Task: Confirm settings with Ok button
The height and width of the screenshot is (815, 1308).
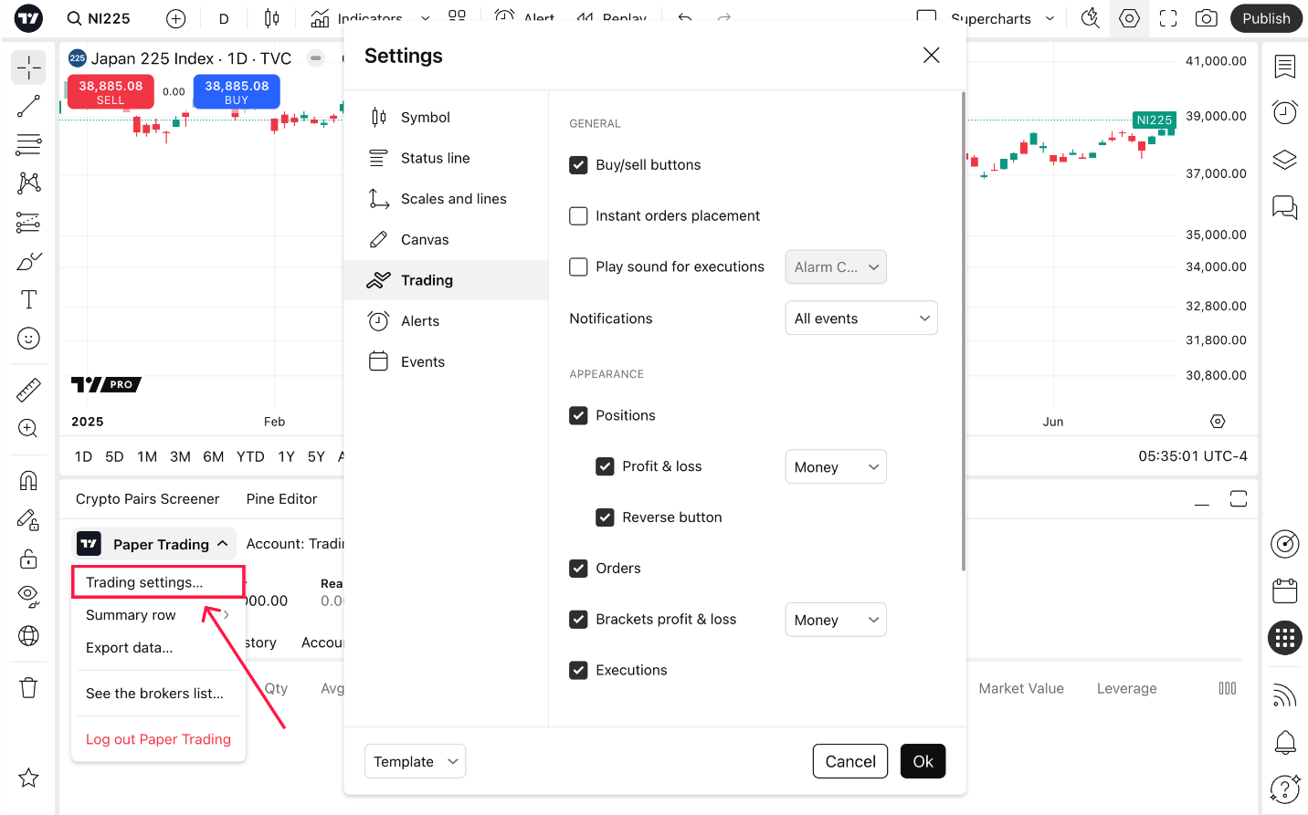Action: pyautogui.click(x=923, y=761)
